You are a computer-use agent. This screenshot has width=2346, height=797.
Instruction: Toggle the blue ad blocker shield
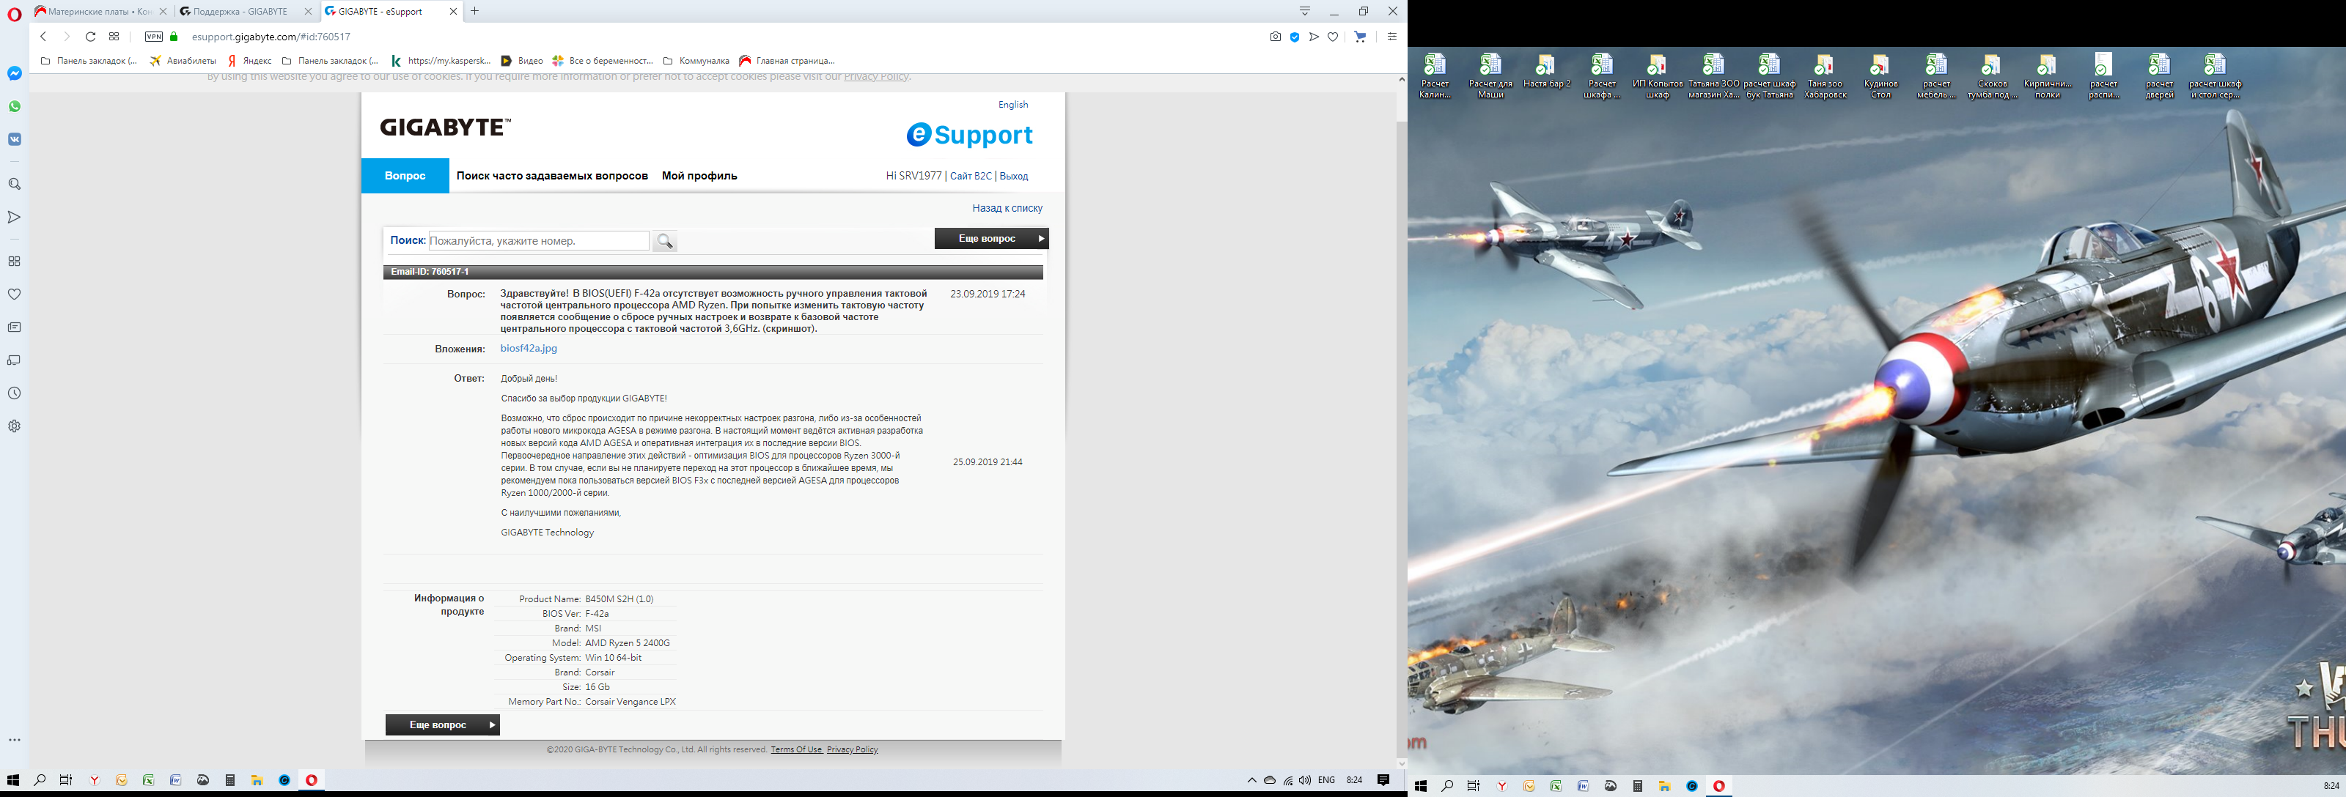[1294, 37]
